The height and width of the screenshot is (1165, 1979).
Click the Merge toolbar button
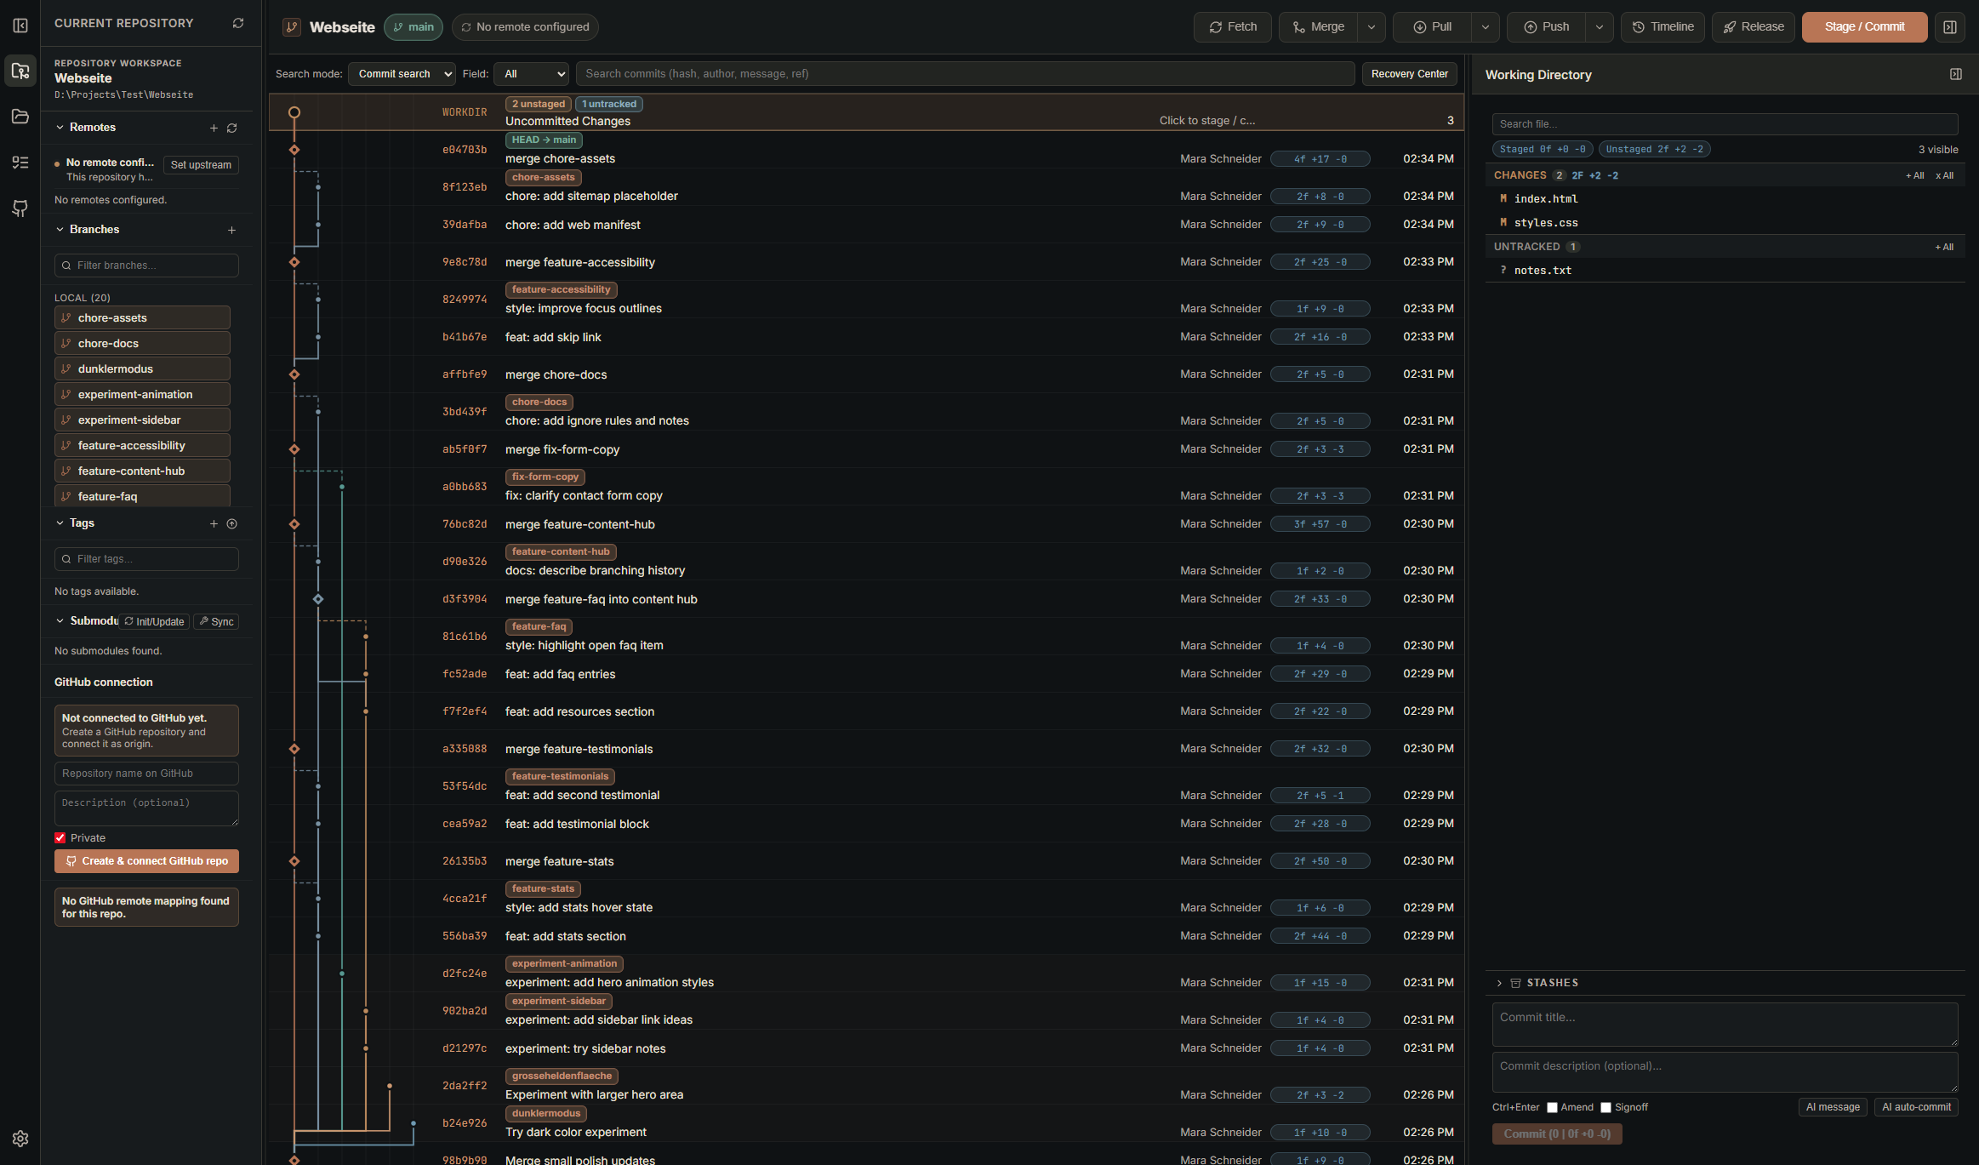(x=1318, y=27)
